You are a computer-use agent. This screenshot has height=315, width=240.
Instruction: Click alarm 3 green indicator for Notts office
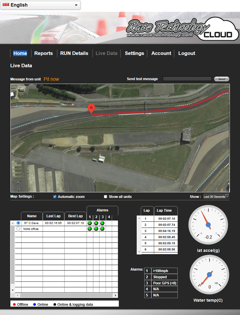click(102, 229)
